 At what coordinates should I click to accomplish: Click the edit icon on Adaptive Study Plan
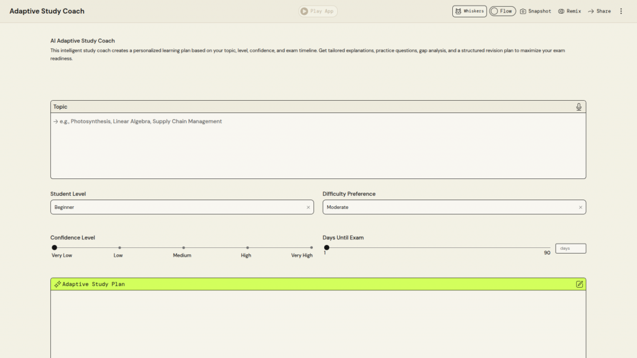pos(579,284)
